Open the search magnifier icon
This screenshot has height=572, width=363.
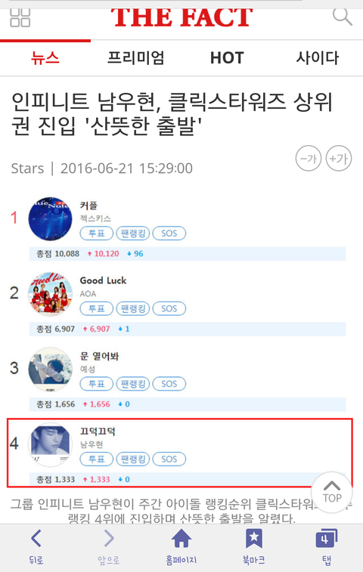[342, 17]
